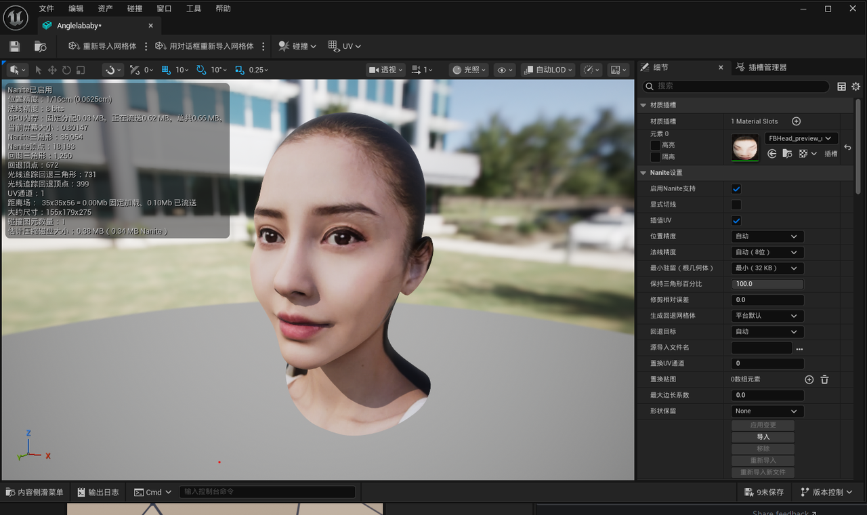Uncheck 启用Nanite支持 checkbox
867x515 pixels.
coord(736,189)
